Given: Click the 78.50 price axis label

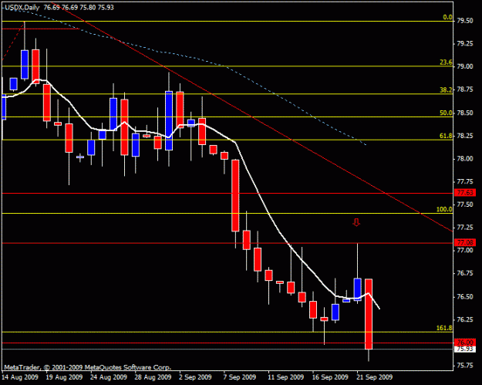Looking at the screenshot, I should coord(465,113).
